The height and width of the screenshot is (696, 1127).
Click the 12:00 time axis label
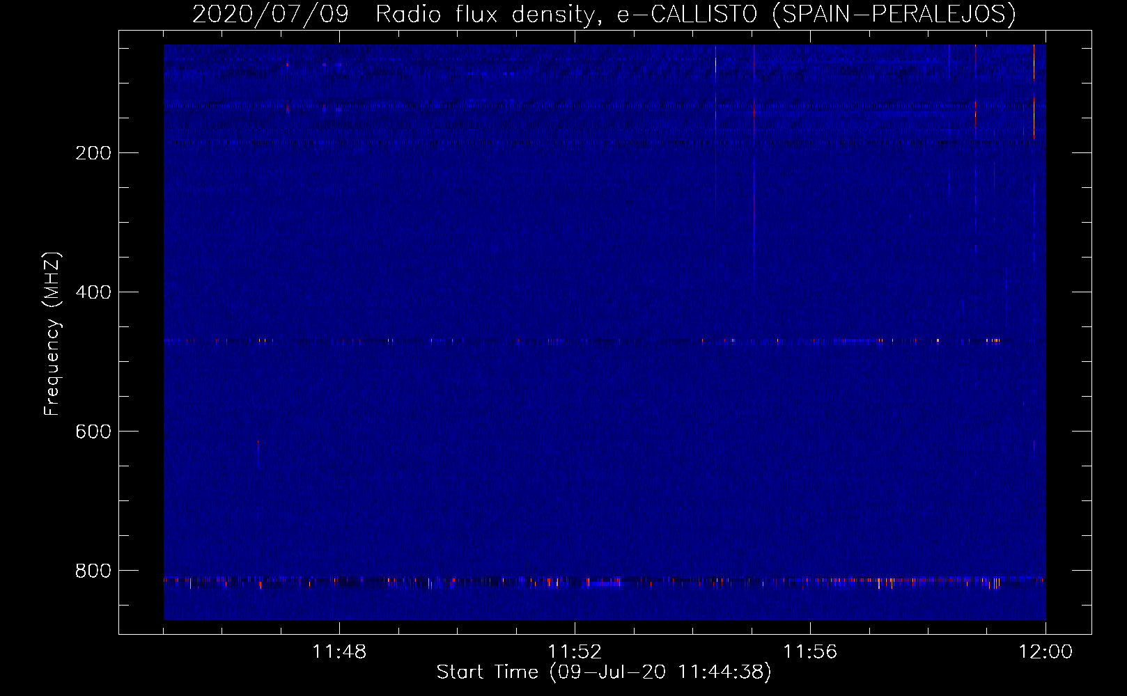tap(1046, 652)
